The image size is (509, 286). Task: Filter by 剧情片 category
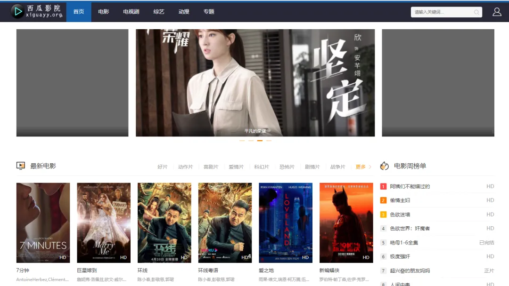click(x=312, y=167)
